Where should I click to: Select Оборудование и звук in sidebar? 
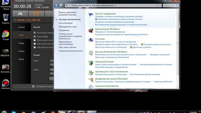68,27
